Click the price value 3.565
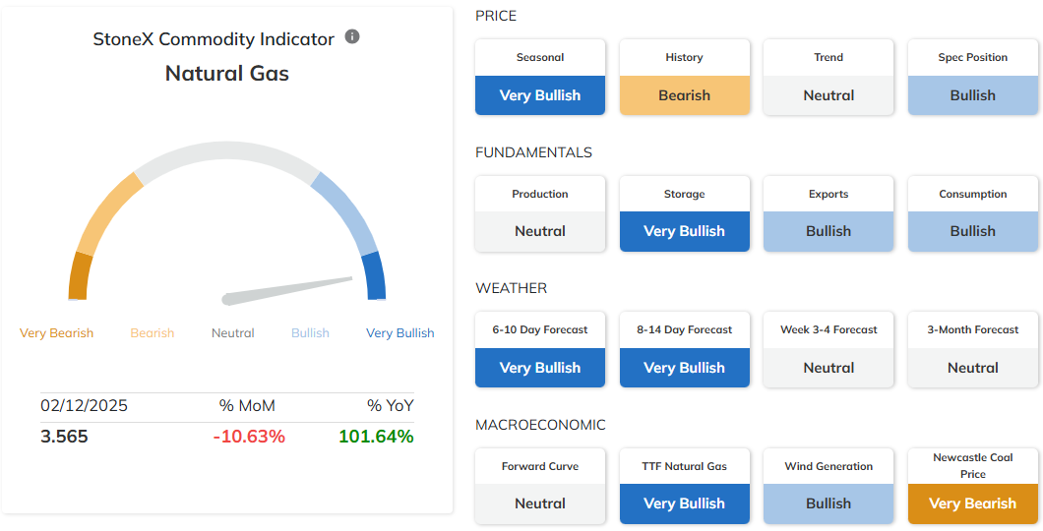 (x=64, y=437)
